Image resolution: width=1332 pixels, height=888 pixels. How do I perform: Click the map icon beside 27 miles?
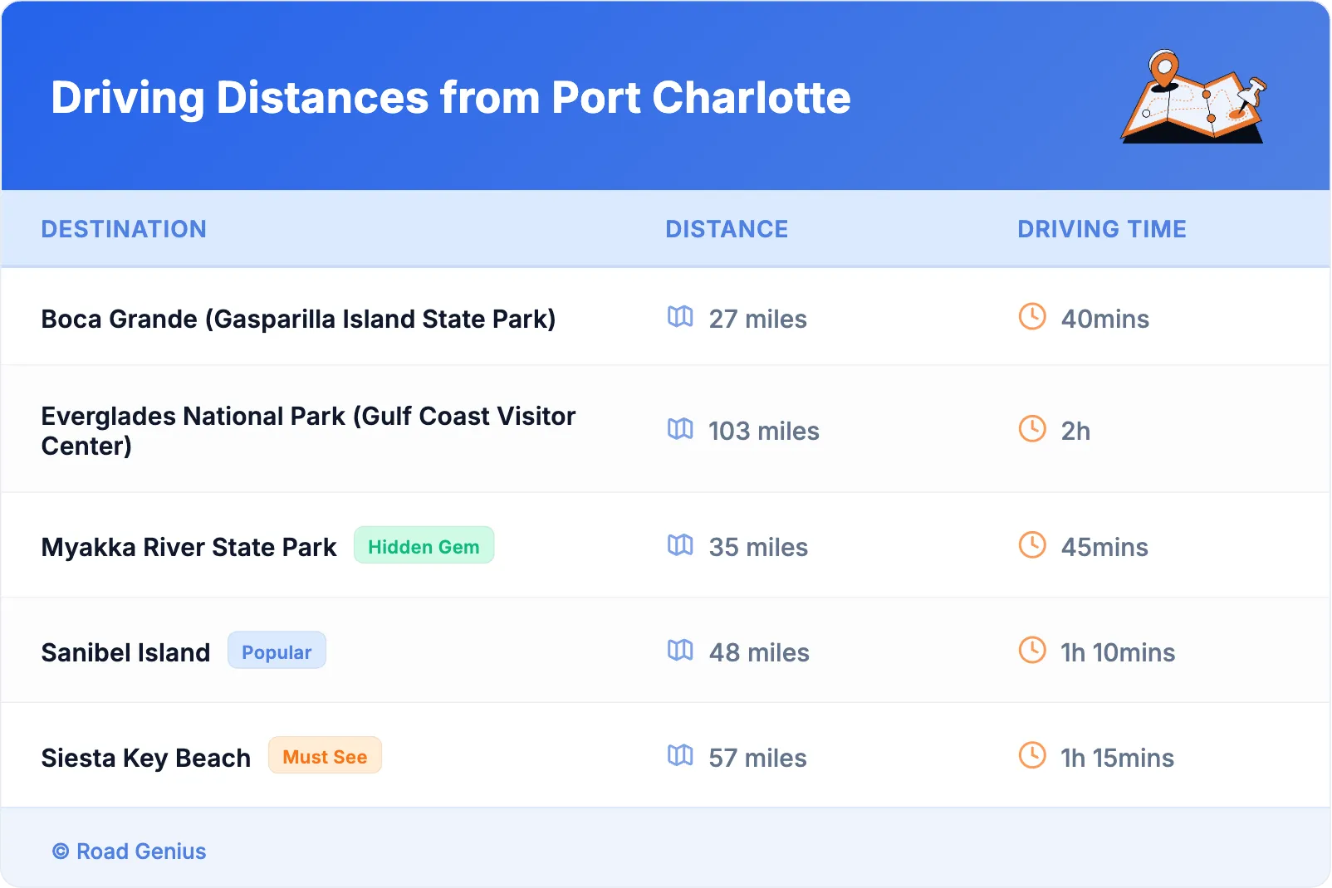click(x=680, y=317)
